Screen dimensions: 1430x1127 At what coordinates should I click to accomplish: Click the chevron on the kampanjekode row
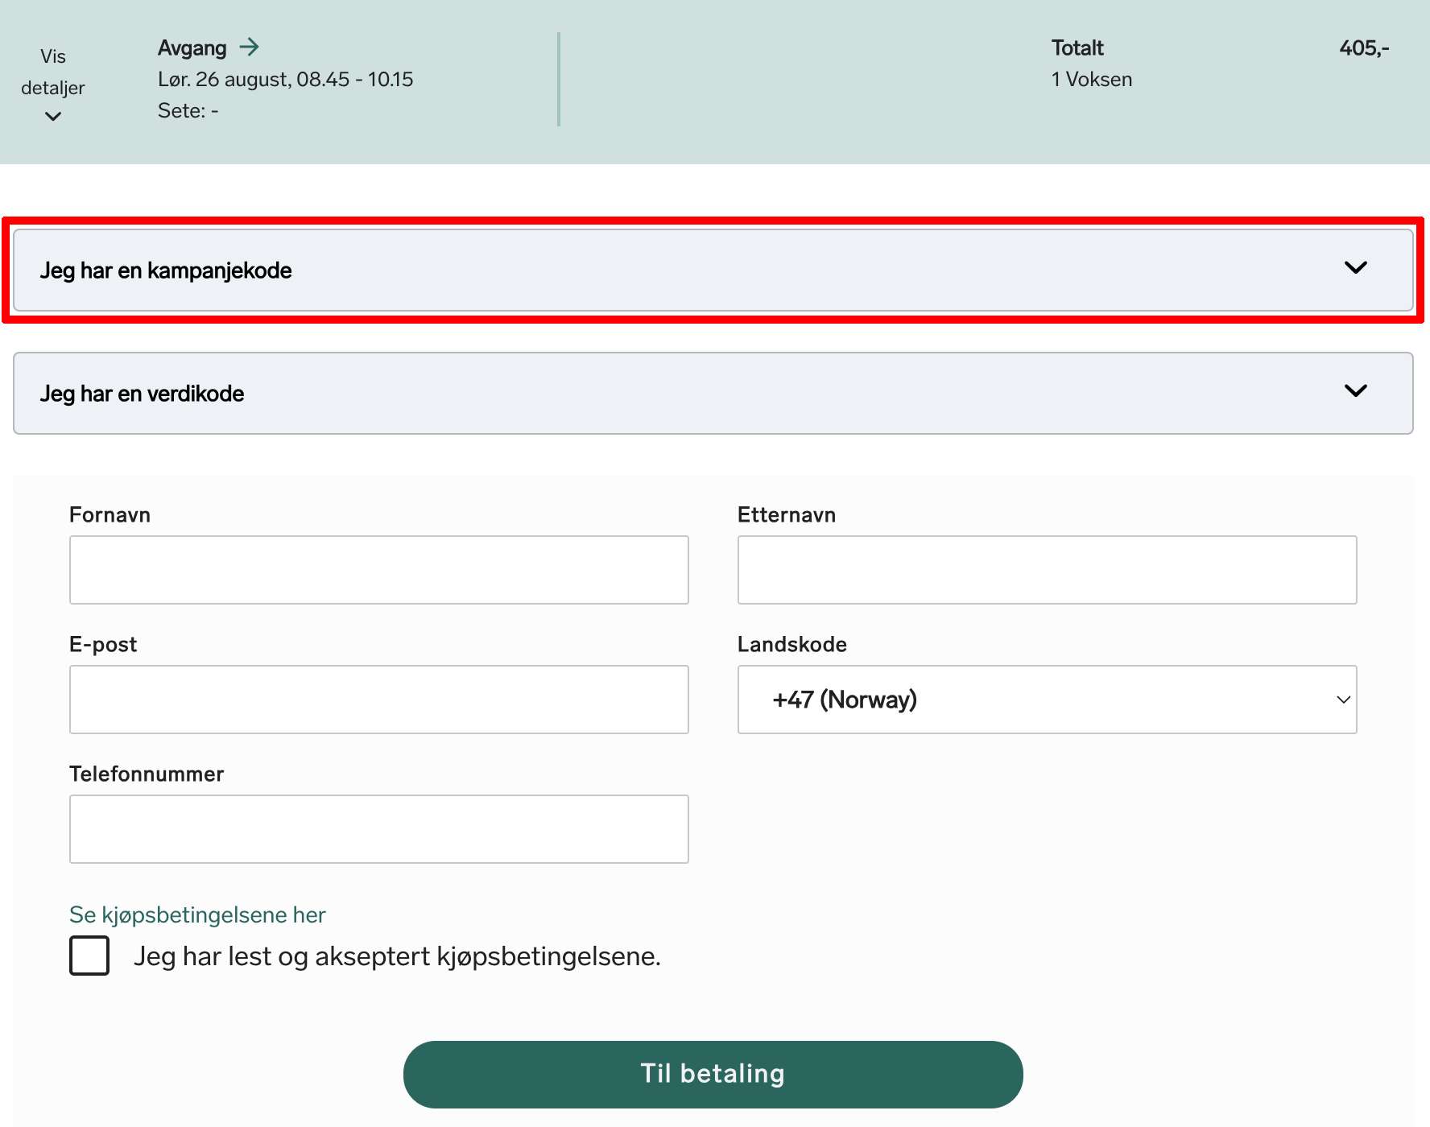point(1356,268)
